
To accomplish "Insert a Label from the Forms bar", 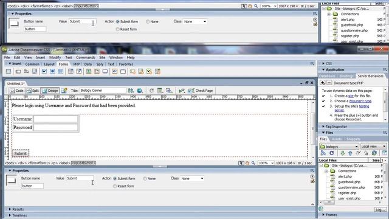I will [115, 72].
